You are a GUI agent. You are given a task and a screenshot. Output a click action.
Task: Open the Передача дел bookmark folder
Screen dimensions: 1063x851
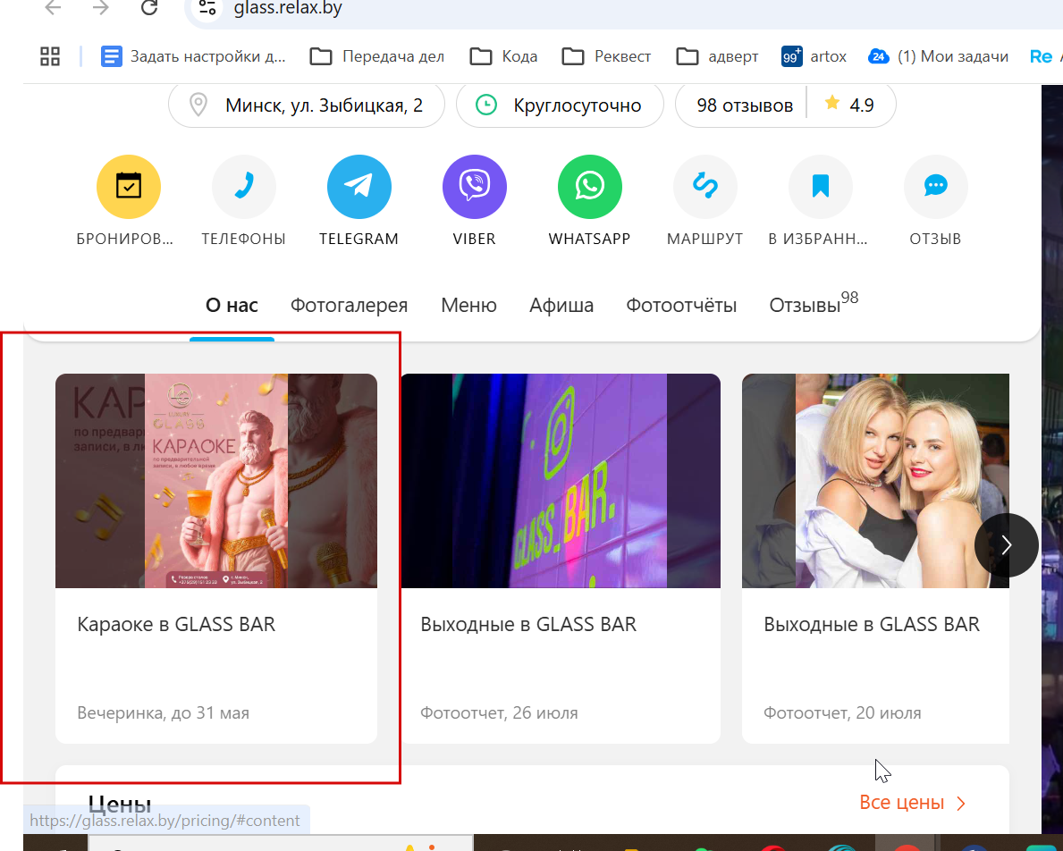click(x=377, y=56)
